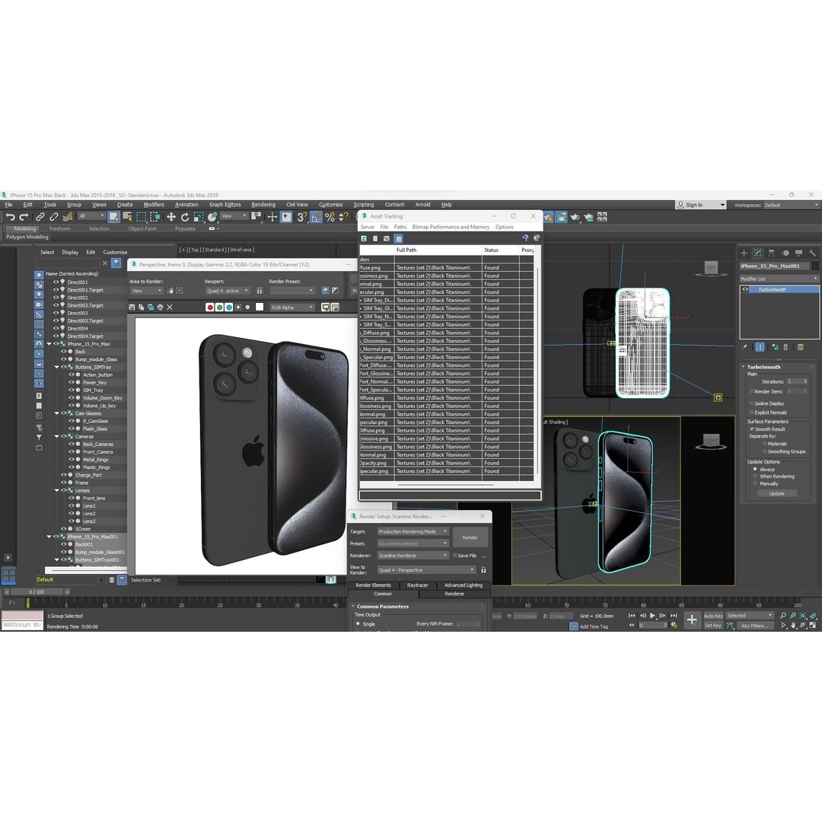822x822 pixels.
Task: Open the Utilities wrench tab
Action: pyautogui.click(x=813, y=253)
